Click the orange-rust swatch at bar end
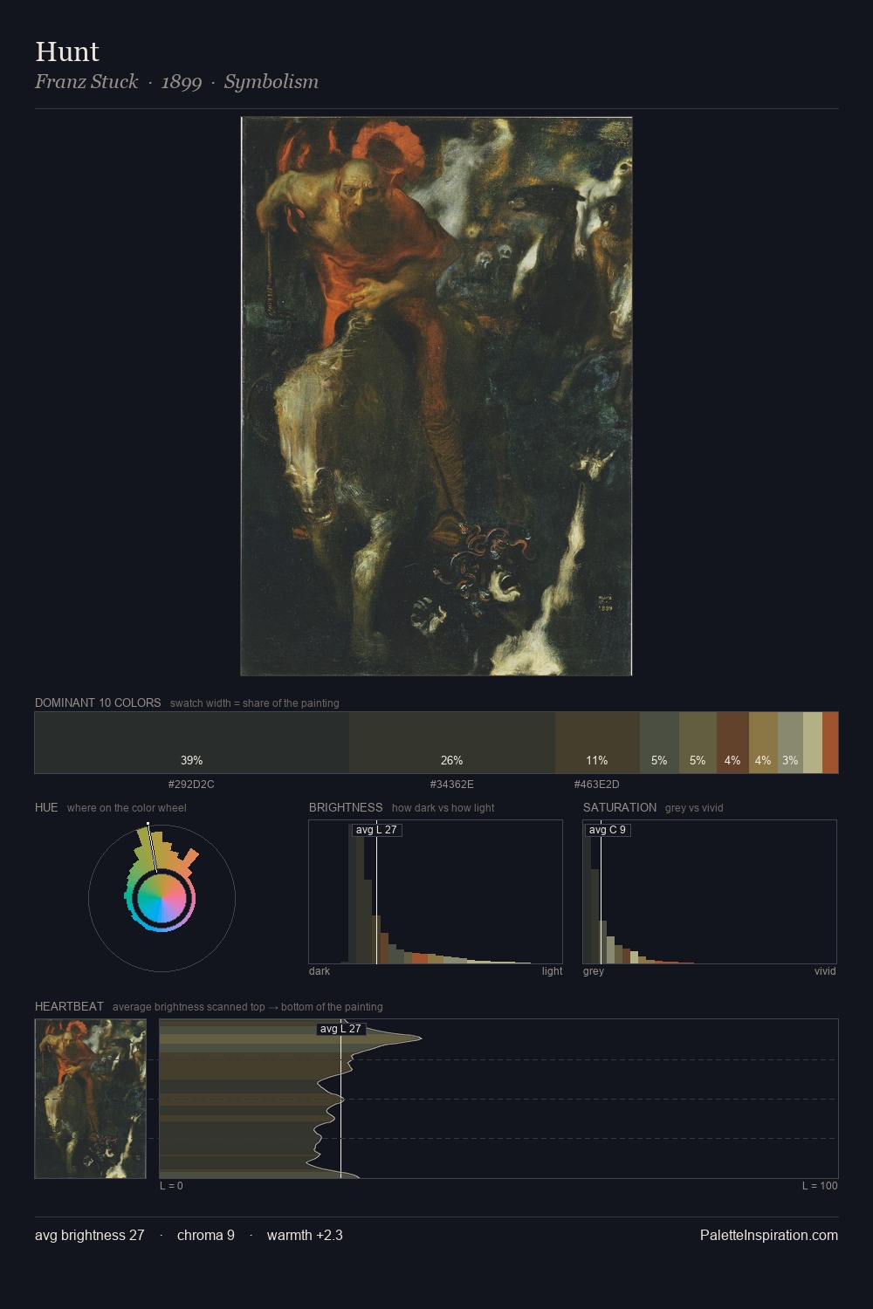The image size is (873, 1309). click(830, 743)
